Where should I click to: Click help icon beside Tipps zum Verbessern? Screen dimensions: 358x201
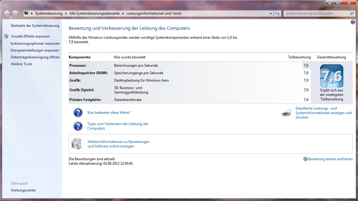click(78, 126)
